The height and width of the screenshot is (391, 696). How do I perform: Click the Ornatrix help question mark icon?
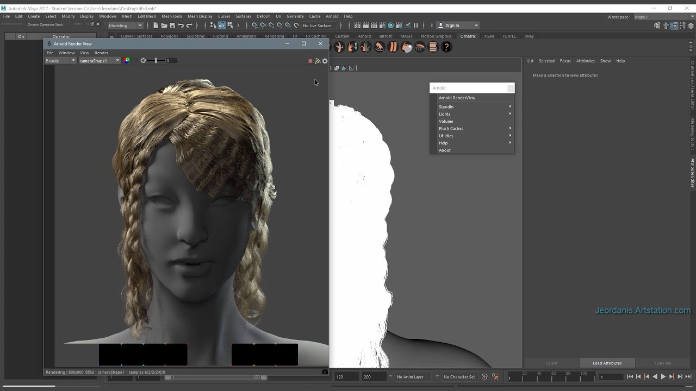coord(446,47)
